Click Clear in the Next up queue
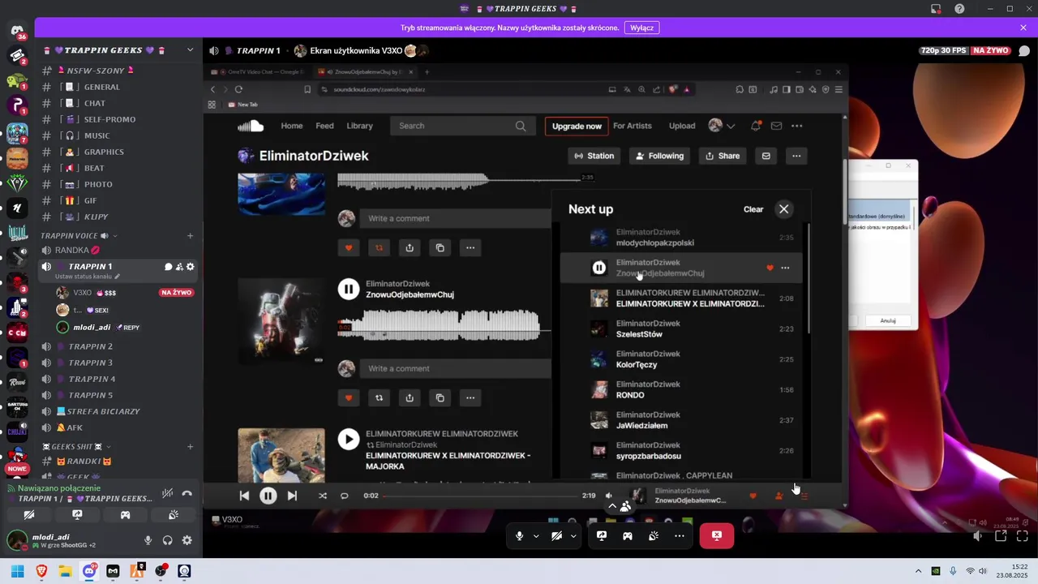Image resolution: width=1038 pixels, height=584 pixels. tap(753, 209)
